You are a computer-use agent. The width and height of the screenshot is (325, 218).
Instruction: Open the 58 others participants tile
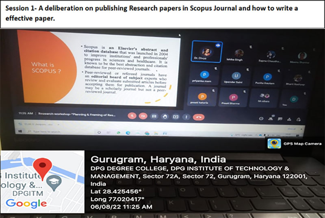[264, 98]
